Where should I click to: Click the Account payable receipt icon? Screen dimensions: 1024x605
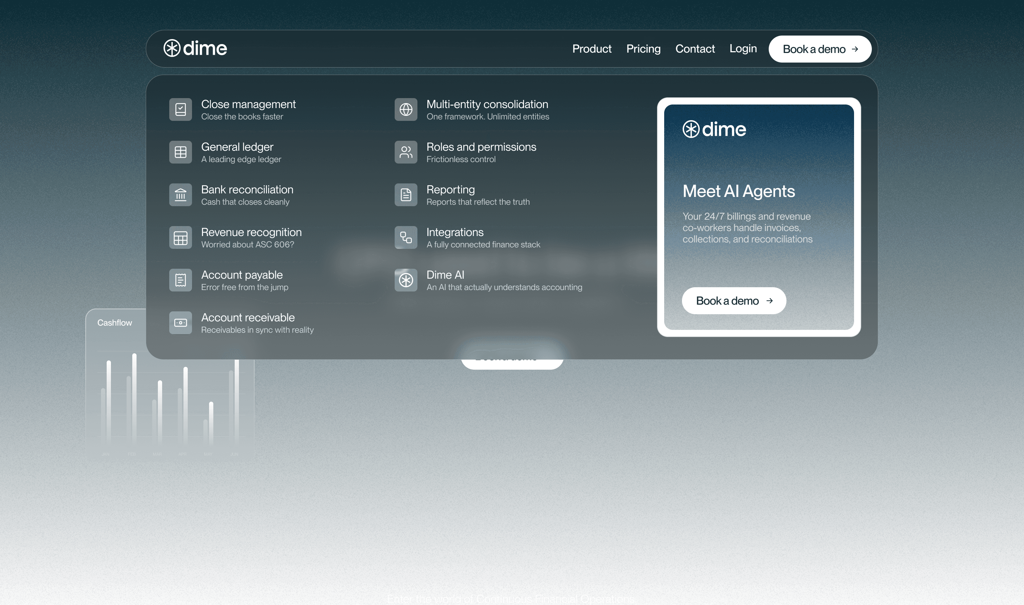pyautogui.click(x=180, y=280)
